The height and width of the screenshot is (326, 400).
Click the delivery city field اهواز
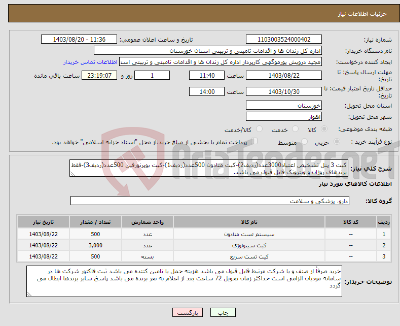pyautogui.click(x=284, y=116)
